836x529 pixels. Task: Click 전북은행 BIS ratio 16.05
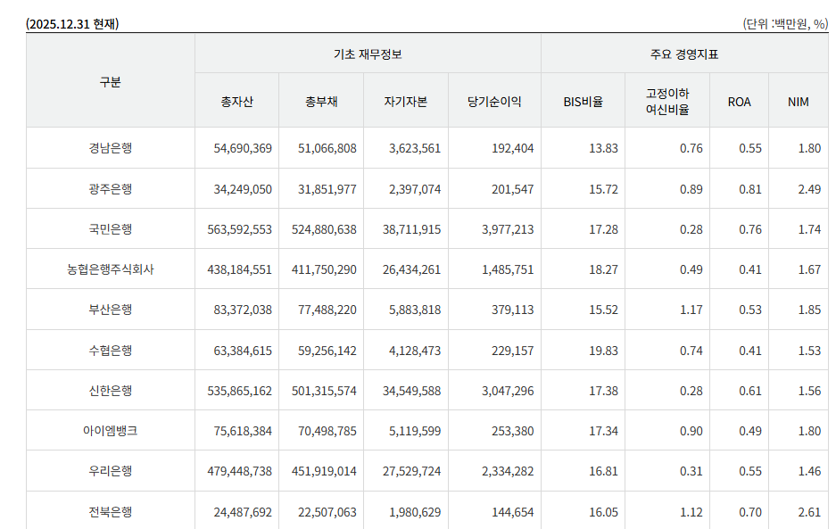click(603, 512)
